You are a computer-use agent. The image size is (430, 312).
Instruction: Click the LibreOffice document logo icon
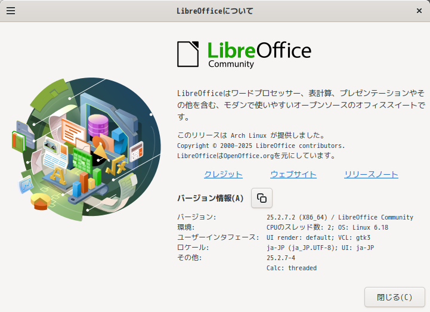(188, 54)
